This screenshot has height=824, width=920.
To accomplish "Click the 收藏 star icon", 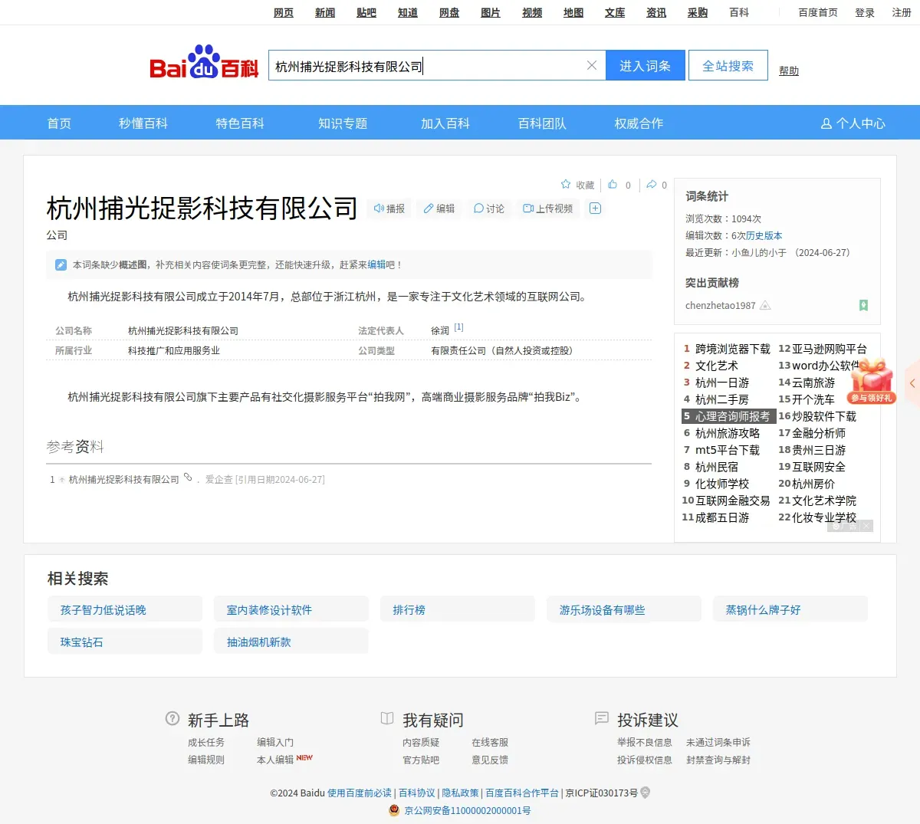I will click(x=566, y=185).
